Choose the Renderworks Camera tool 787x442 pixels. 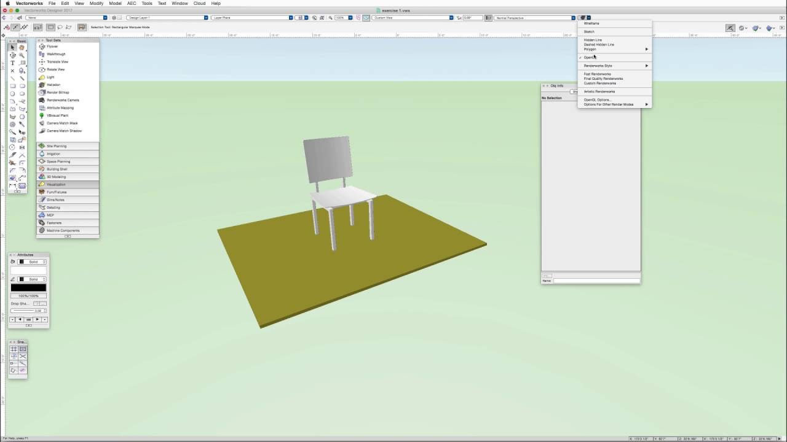tap(68, 100)
